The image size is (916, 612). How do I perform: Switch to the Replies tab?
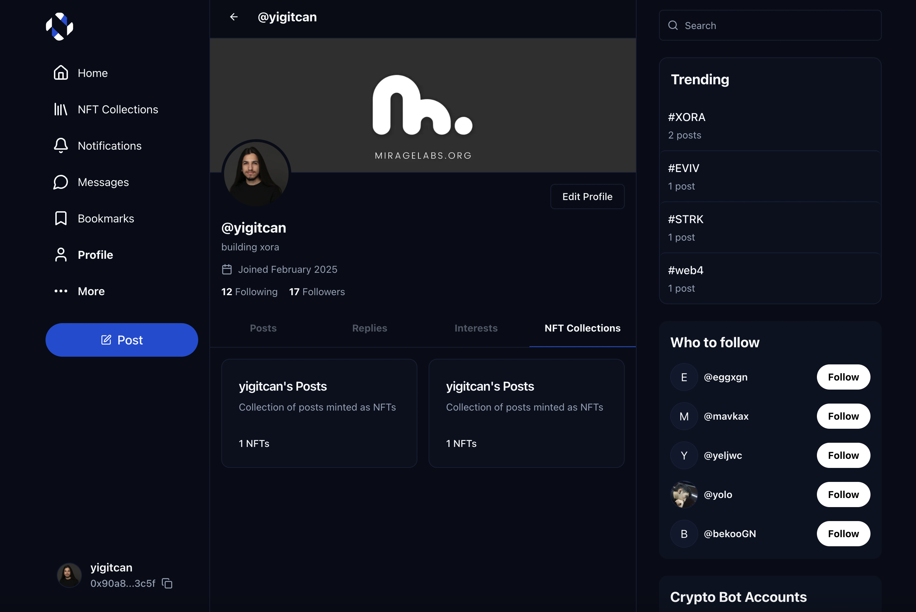pos(370,328)
